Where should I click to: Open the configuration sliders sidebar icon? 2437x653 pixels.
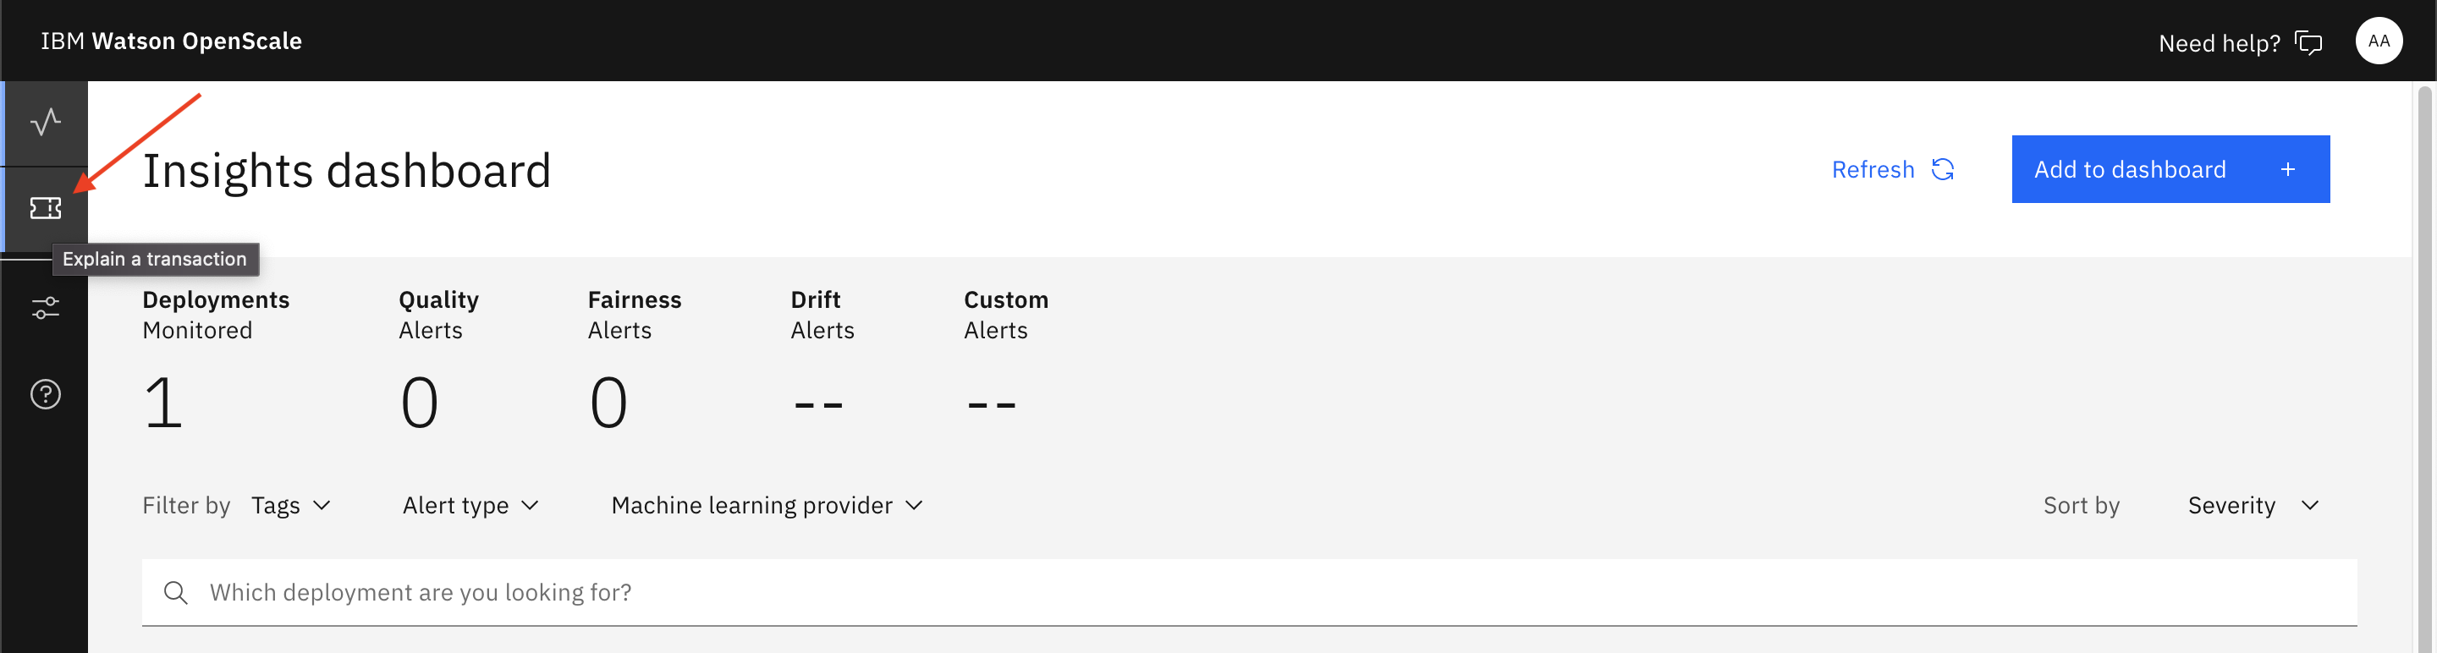point(46,307)
